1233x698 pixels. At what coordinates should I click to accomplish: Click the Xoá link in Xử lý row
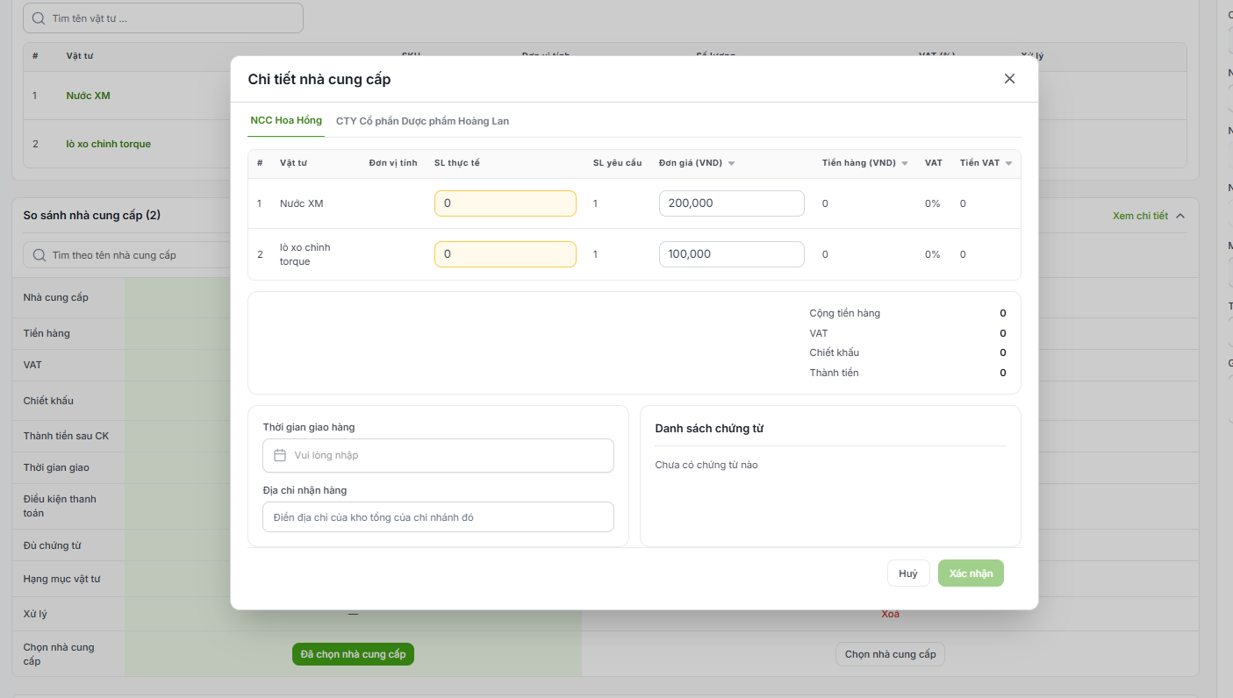[x=890, y=614]
